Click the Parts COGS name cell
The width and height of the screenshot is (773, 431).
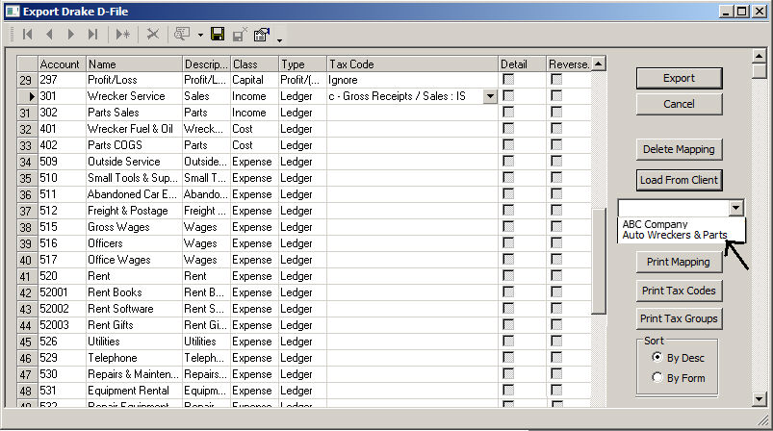point(134,145)
